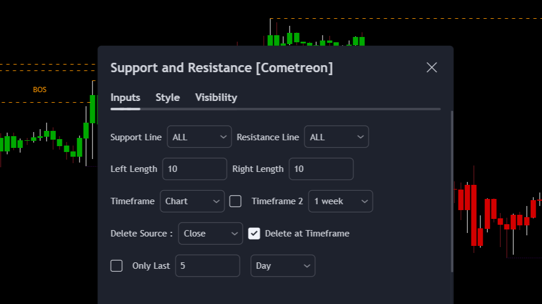542x304 pixels.
Task: Uncheck Delete at Timeframe checkbox
Action: click(x=254, y=234)
